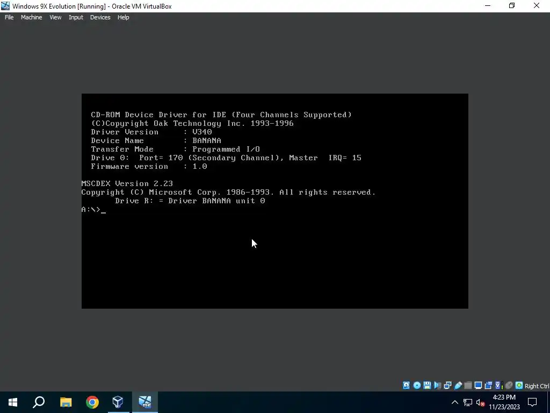Minimize the VirtualBox window

(x=488, y=6)
